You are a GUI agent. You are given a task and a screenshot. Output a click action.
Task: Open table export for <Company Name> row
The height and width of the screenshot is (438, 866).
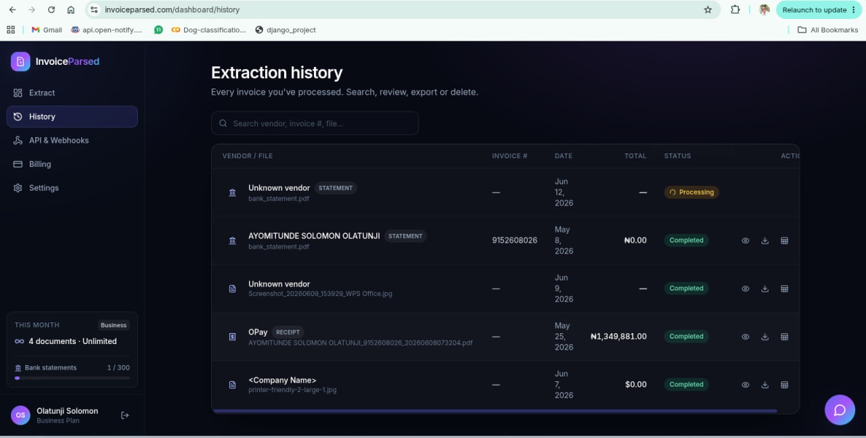tap(784, 385)
